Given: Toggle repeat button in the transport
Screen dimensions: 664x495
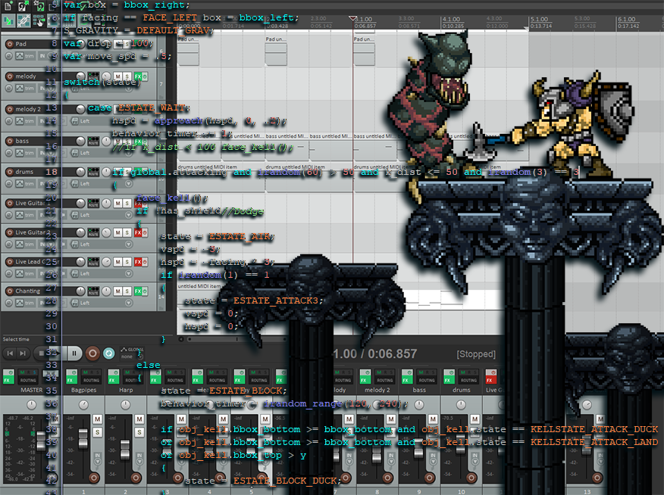Looking at the screenshot, I should (x=109, y=353).
